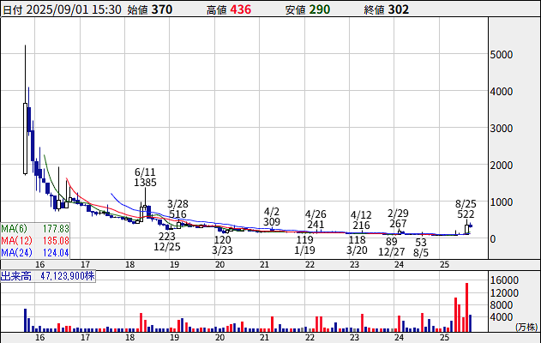Click the (万株) unit label
The height and width of the screenshot is (343, 541).
pos(527,327)
